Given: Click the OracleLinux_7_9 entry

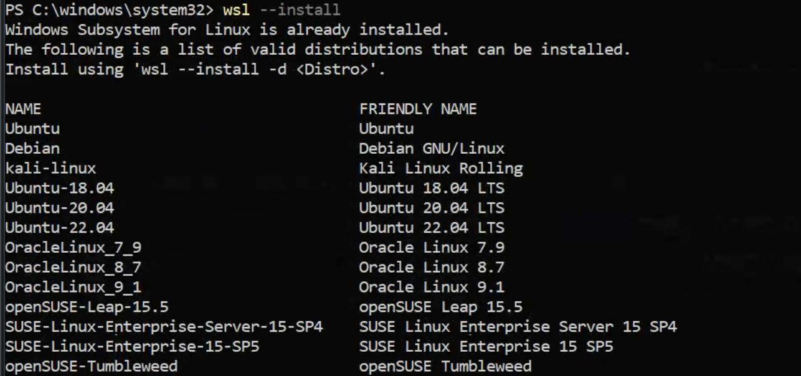Looking at the screenshot, I should tap(73, 248).
